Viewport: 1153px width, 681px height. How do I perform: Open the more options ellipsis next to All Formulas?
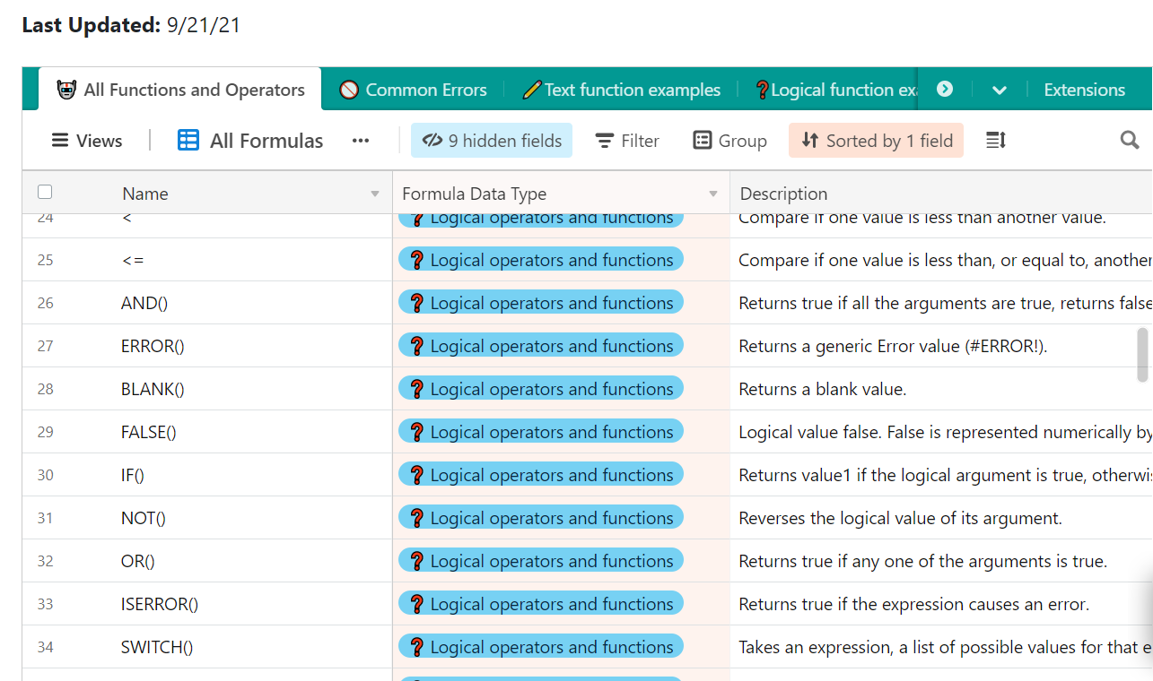(361, 141)
